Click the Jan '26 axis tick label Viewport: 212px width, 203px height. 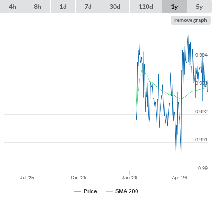(129, 178)
